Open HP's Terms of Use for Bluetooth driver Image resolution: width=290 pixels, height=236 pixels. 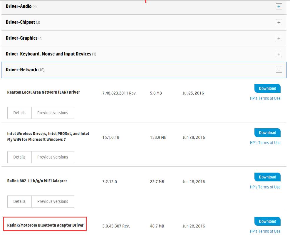265,231
